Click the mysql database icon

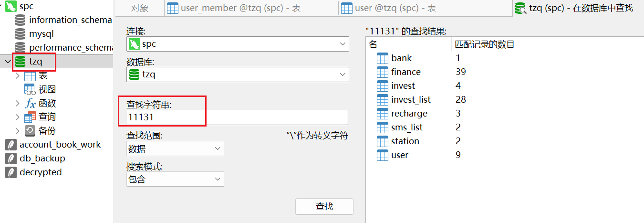click(20, 34)
